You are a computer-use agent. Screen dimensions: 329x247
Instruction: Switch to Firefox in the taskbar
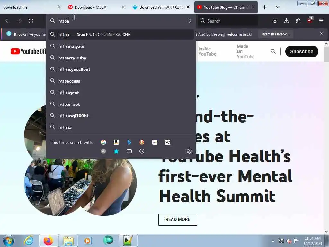point(48,241)
